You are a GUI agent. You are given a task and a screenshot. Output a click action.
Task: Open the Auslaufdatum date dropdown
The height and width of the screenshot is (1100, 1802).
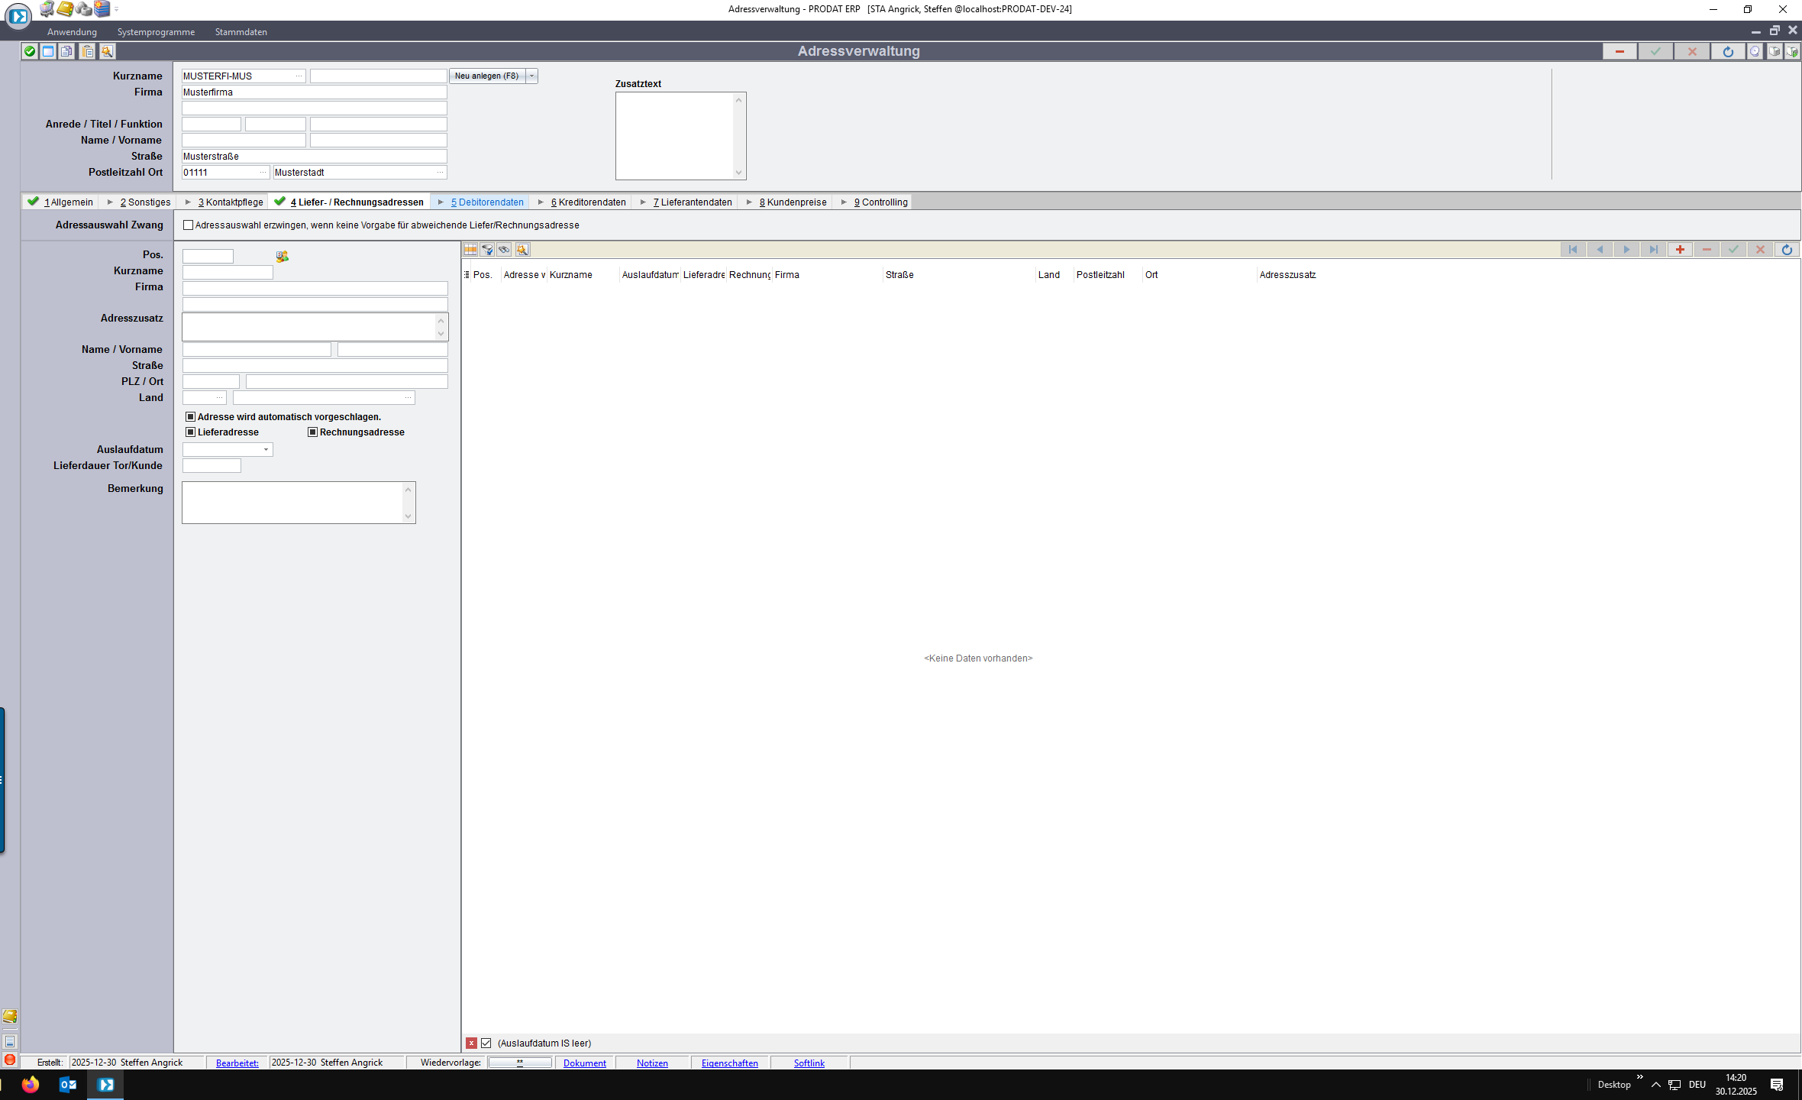(x=266, y=450)
